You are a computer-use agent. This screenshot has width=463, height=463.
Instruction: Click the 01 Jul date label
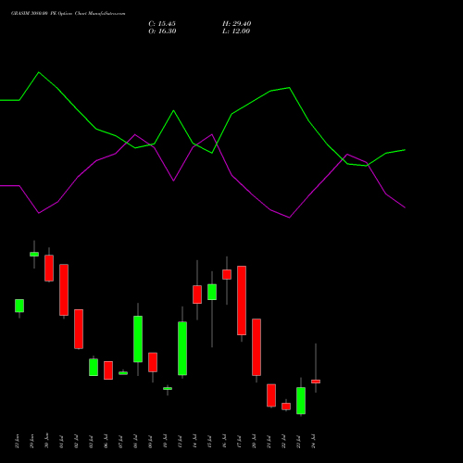[x=62, y=442]
